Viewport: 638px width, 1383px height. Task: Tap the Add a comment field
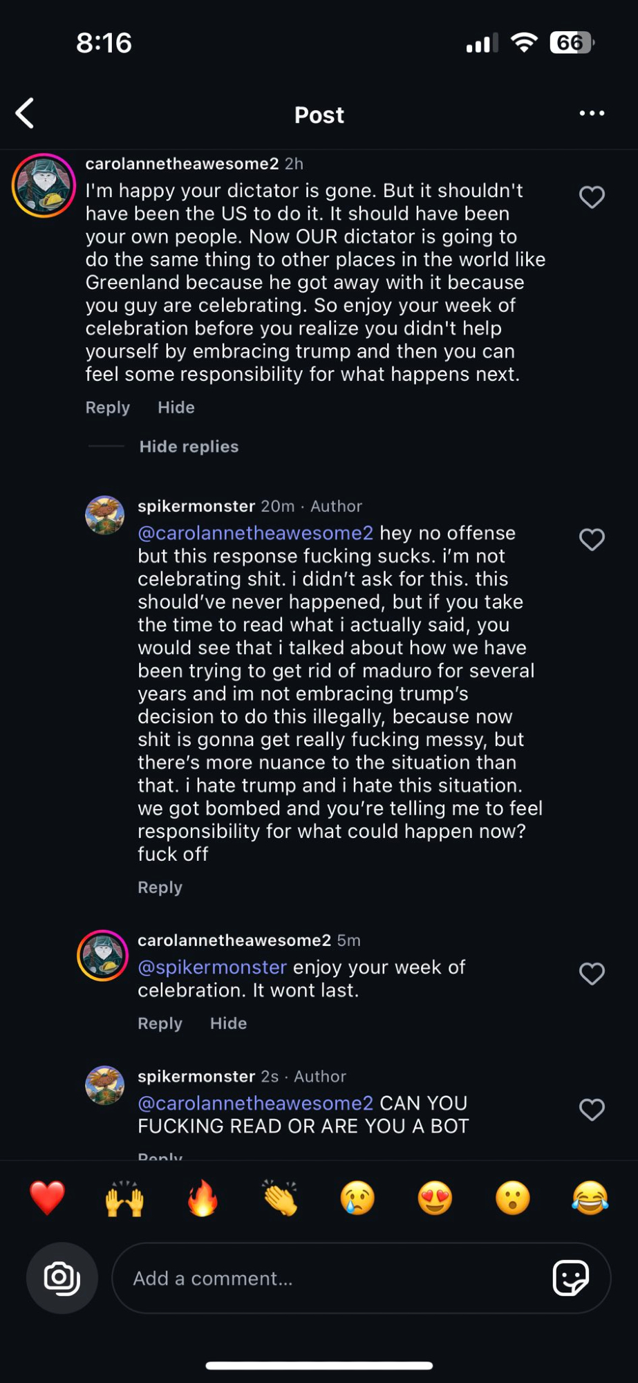click(x=332, y=1278)
